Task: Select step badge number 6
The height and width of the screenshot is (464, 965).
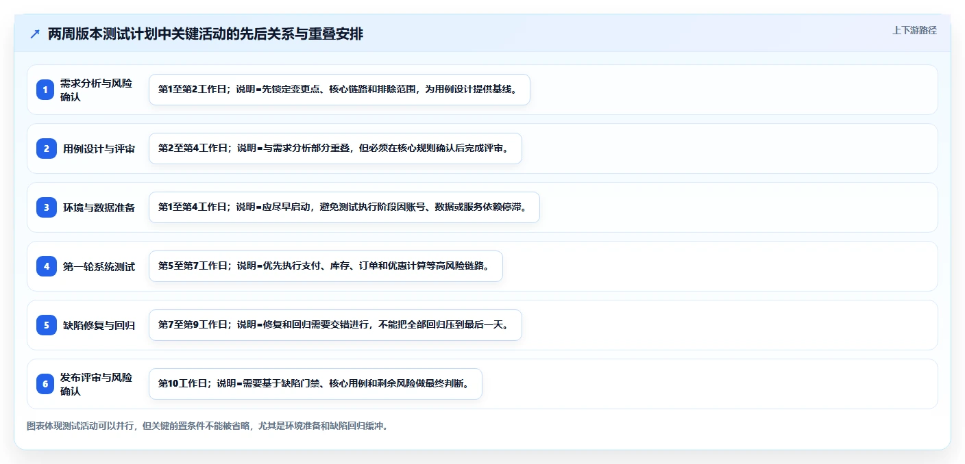Action: [x=45, y=384]
